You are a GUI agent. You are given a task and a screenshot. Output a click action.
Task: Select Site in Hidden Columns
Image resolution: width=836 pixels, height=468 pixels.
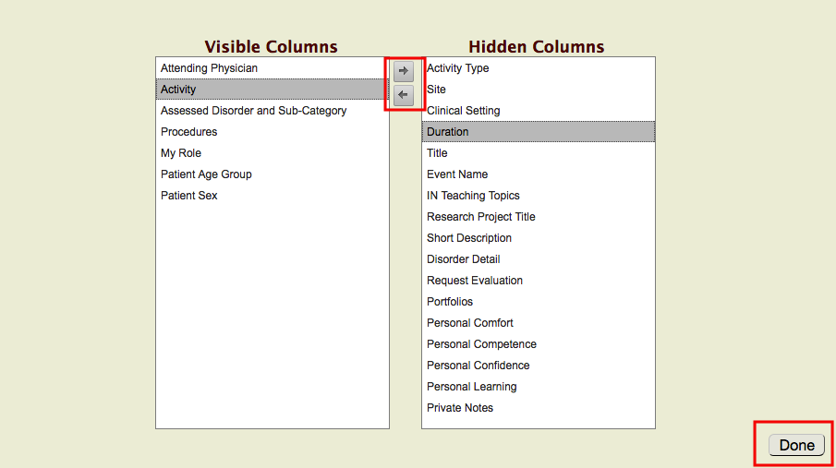[x=539, y=89]
